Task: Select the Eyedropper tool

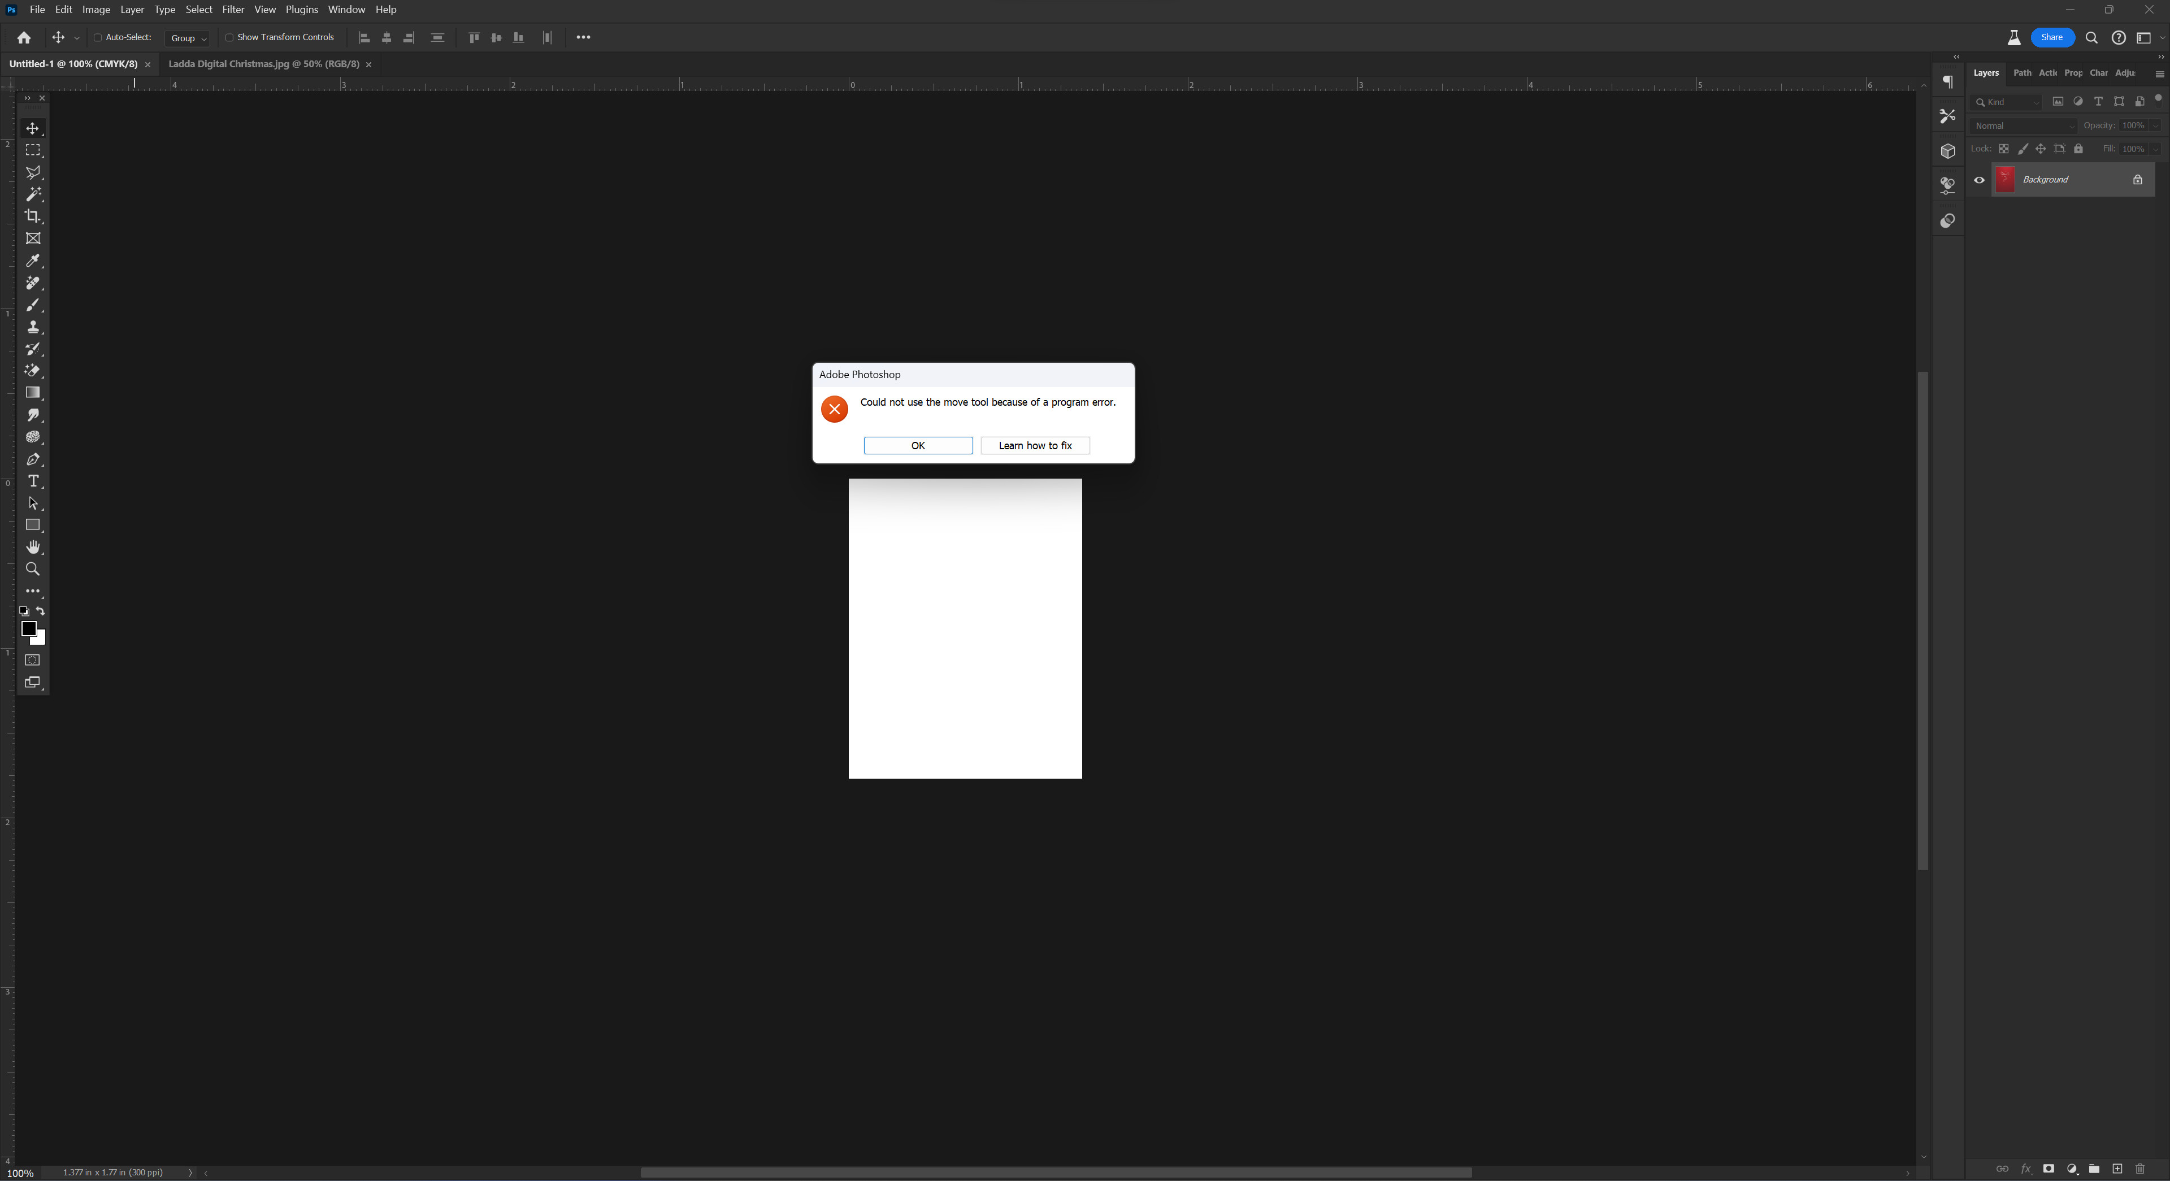Action: (x=33, y=260)
